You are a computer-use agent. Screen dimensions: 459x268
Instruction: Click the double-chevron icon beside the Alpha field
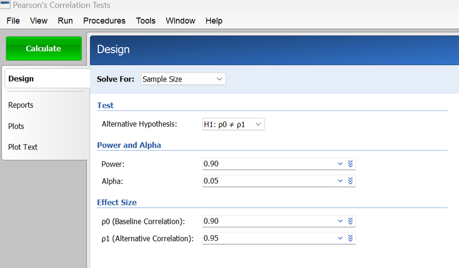click(351, 181)
